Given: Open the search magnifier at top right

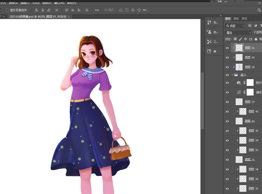Looking at the screenshot, I should click(x=259, y=10).
